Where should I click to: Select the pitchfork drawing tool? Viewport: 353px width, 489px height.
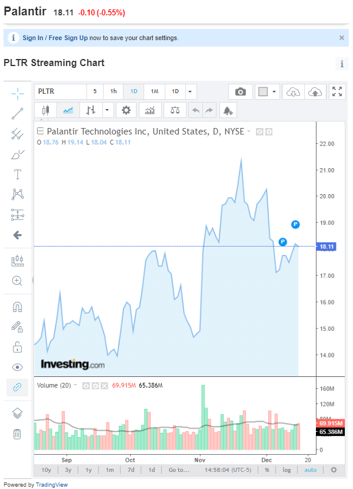18,134
